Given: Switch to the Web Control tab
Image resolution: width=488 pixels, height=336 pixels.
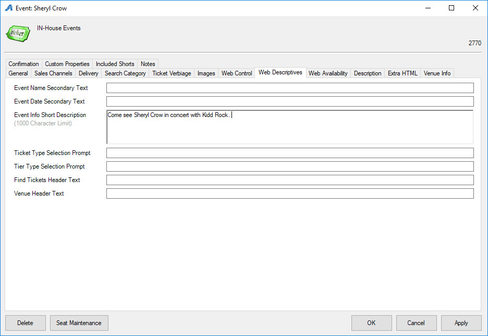Looking at the screenshot, I should tap(237, 73).
